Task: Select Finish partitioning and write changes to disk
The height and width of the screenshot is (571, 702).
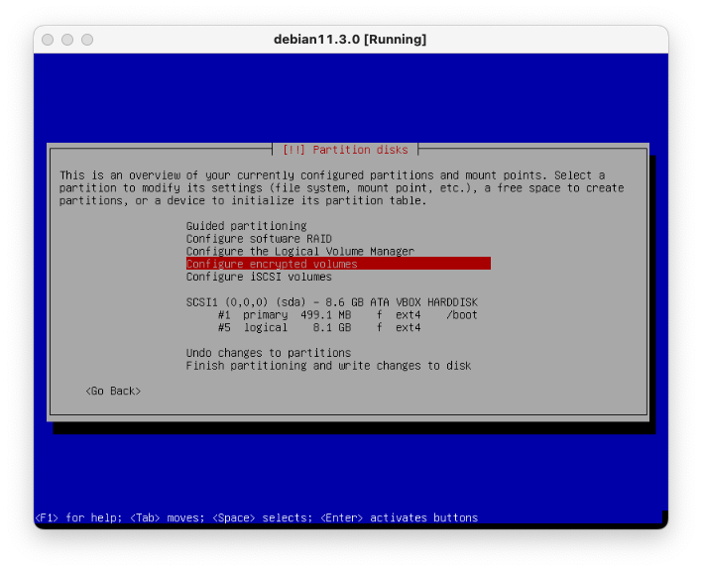Action: (328, 366)
